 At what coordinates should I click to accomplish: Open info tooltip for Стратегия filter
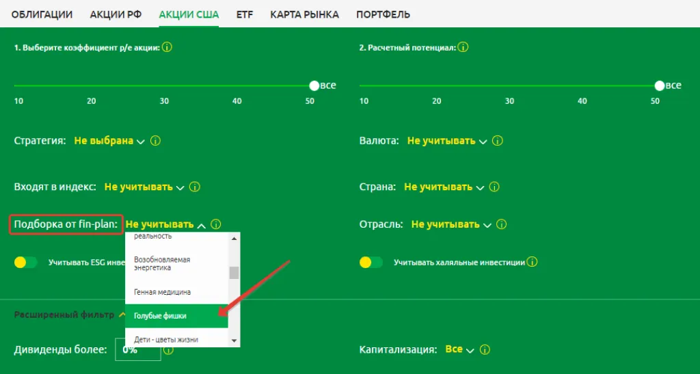(155, 141)
